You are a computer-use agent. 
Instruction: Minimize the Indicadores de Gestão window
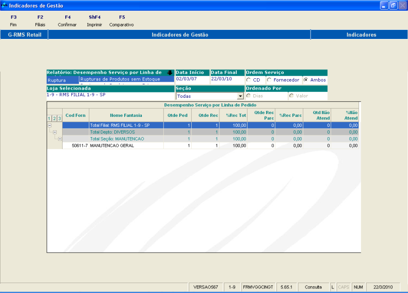point(384,5)
